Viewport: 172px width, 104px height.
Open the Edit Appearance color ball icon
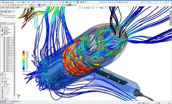point(100,8)
